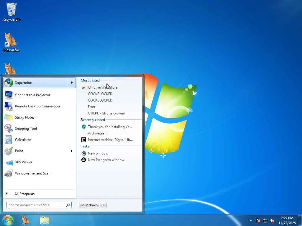The height and width of the screenshot is (226, 302).
Task: Open Windows Fax and Scan
Action: (40, 173)
